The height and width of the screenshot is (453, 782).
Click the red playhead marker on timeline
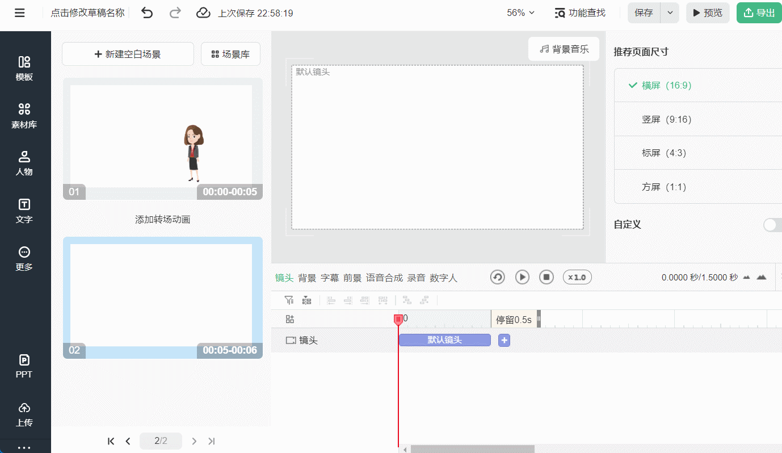[x=398, y=320]
